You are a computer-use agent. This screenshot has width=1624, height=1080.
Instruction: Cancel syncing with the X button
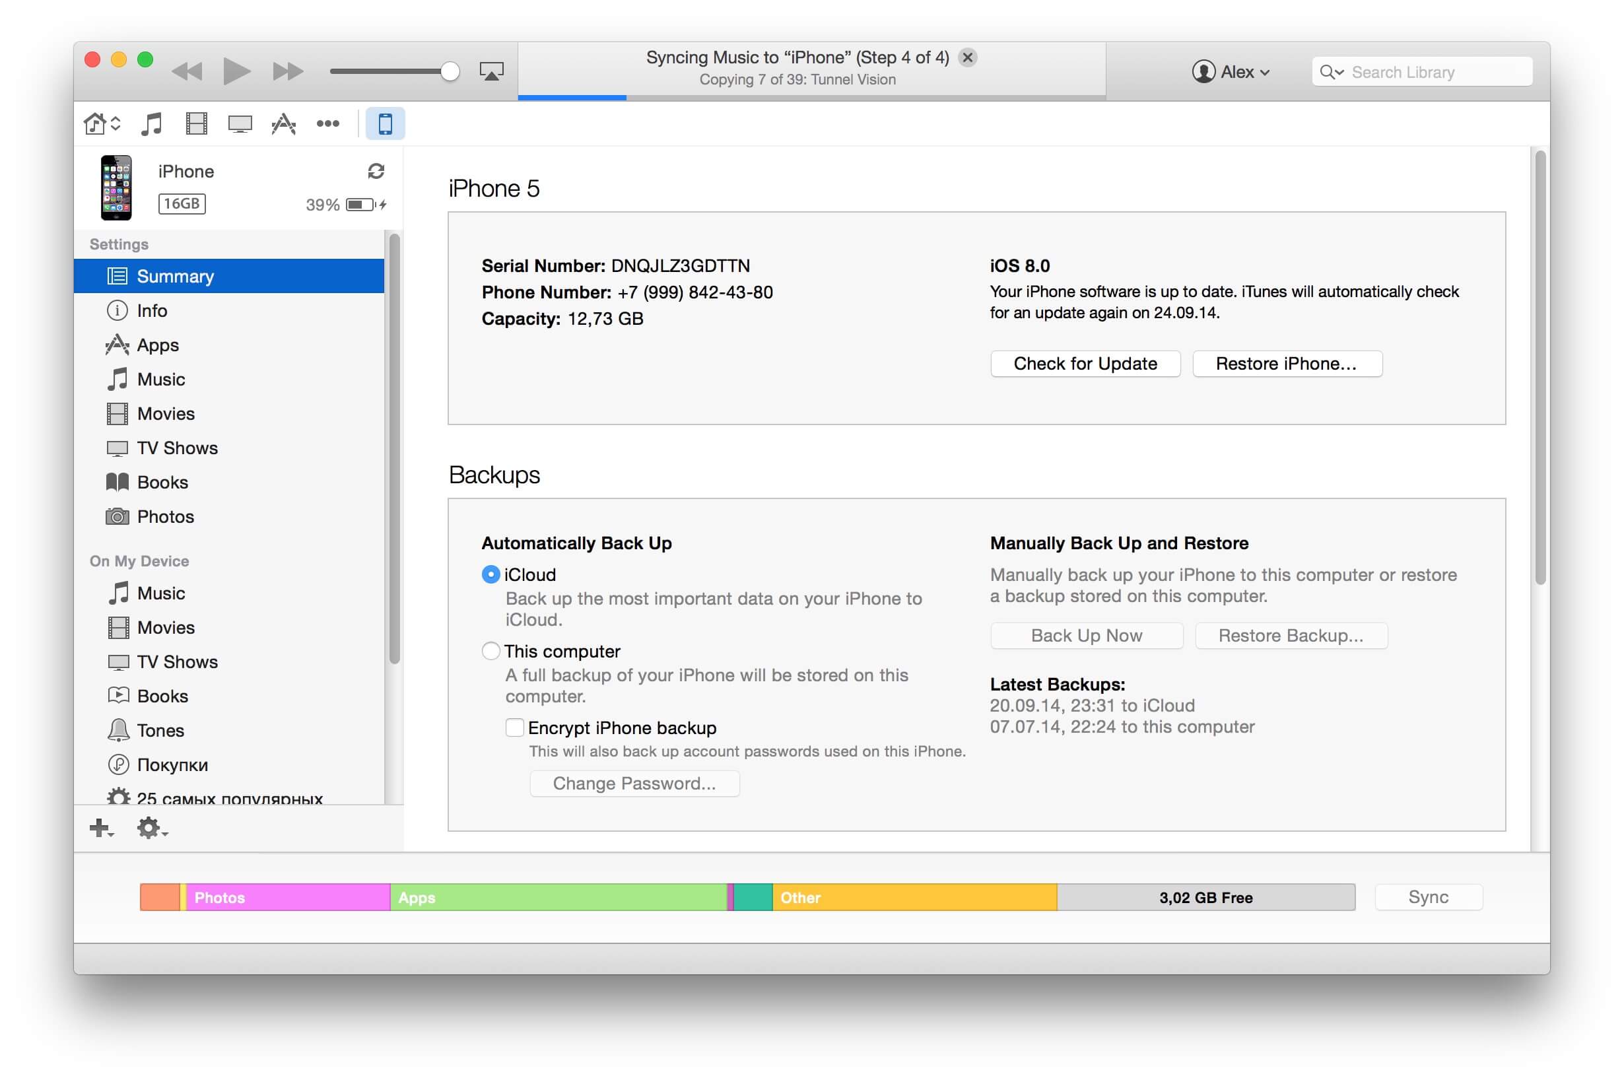click(x=968, y=57)
